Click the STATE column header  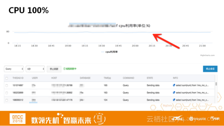(x=150, y=78)
